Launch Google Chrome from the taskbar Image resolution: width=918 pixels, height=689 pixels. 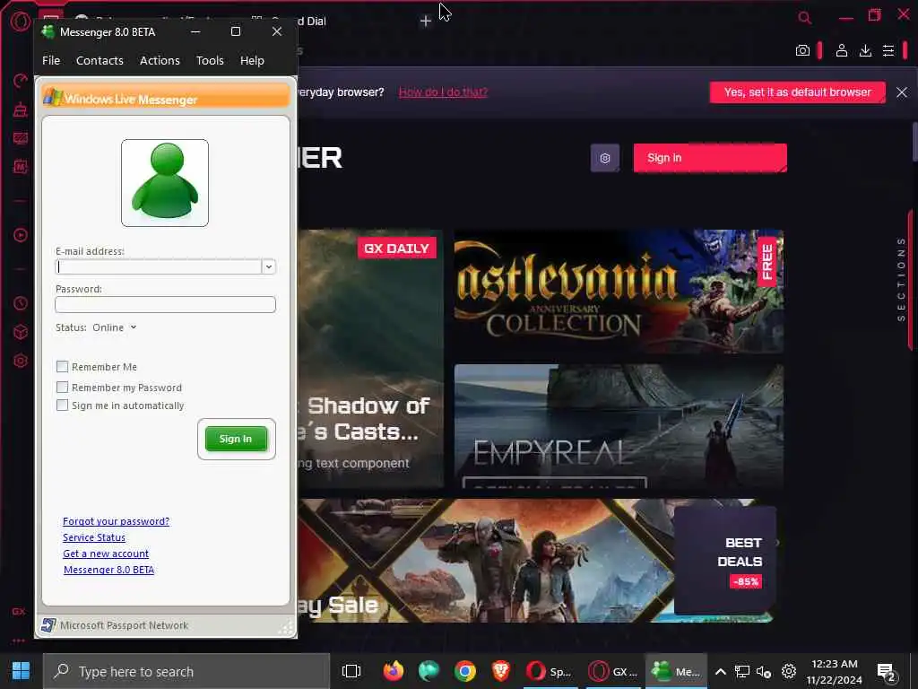pos(465,671)
